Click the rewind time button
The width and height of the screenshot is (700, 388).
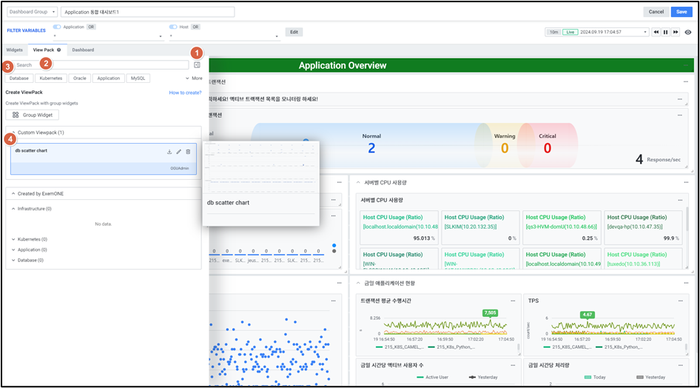(656, 33)
